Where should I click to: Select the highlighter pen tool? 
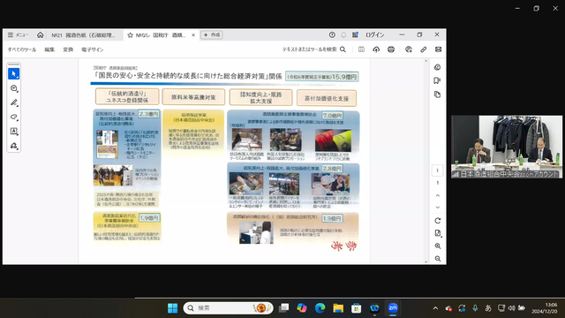click(x=14, y=102)
